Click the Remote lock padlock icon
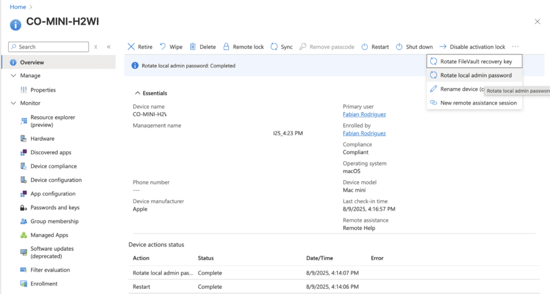The image size is (550, 294). (x=227, y=47)
